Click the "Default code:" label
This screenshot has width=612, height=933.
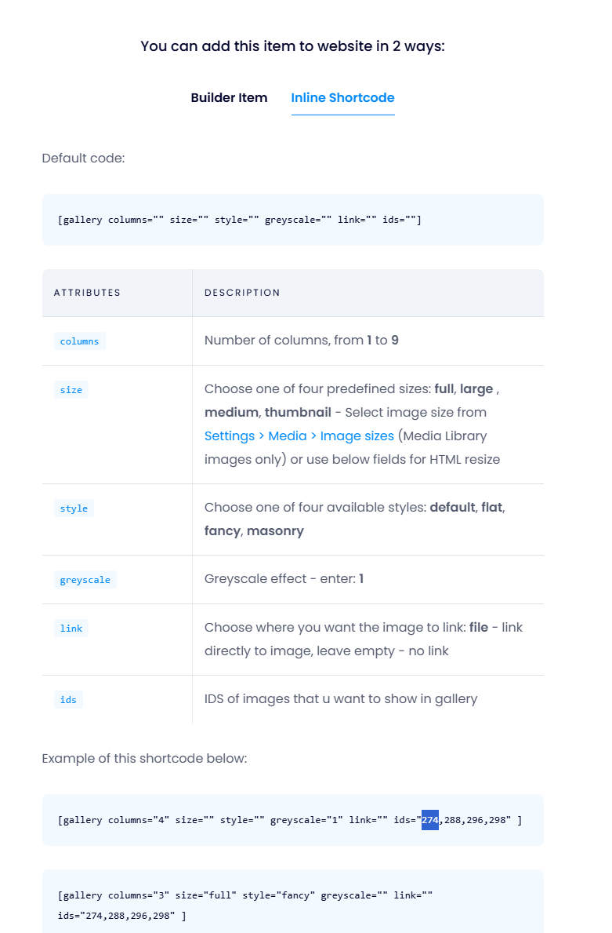pyautogui.click(x=83, y=159)
